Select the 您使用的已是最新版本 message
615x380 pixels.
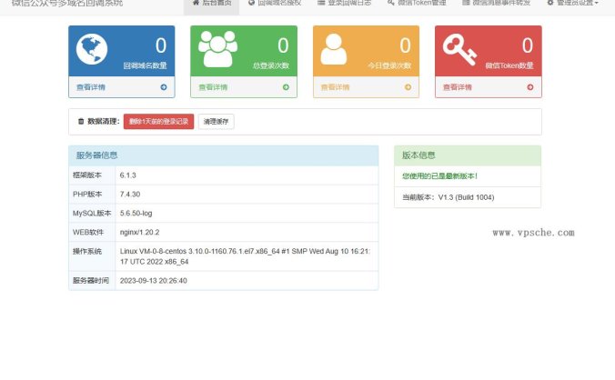click(439, 176)
